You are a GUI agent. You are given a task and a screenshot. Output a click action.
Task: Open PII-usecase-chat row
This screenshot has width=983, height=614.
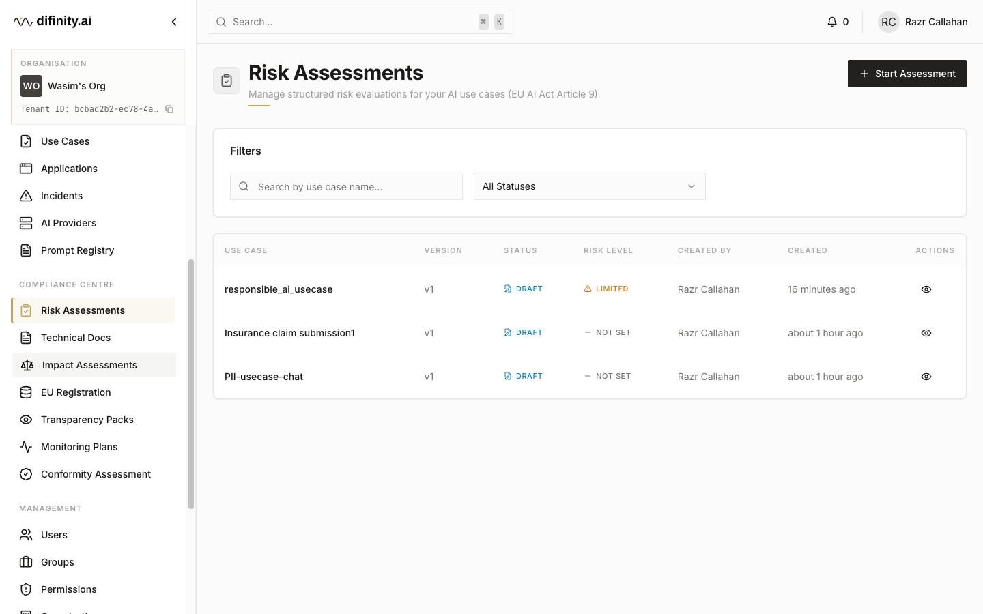pyautogui.click(x=590, y=377)
